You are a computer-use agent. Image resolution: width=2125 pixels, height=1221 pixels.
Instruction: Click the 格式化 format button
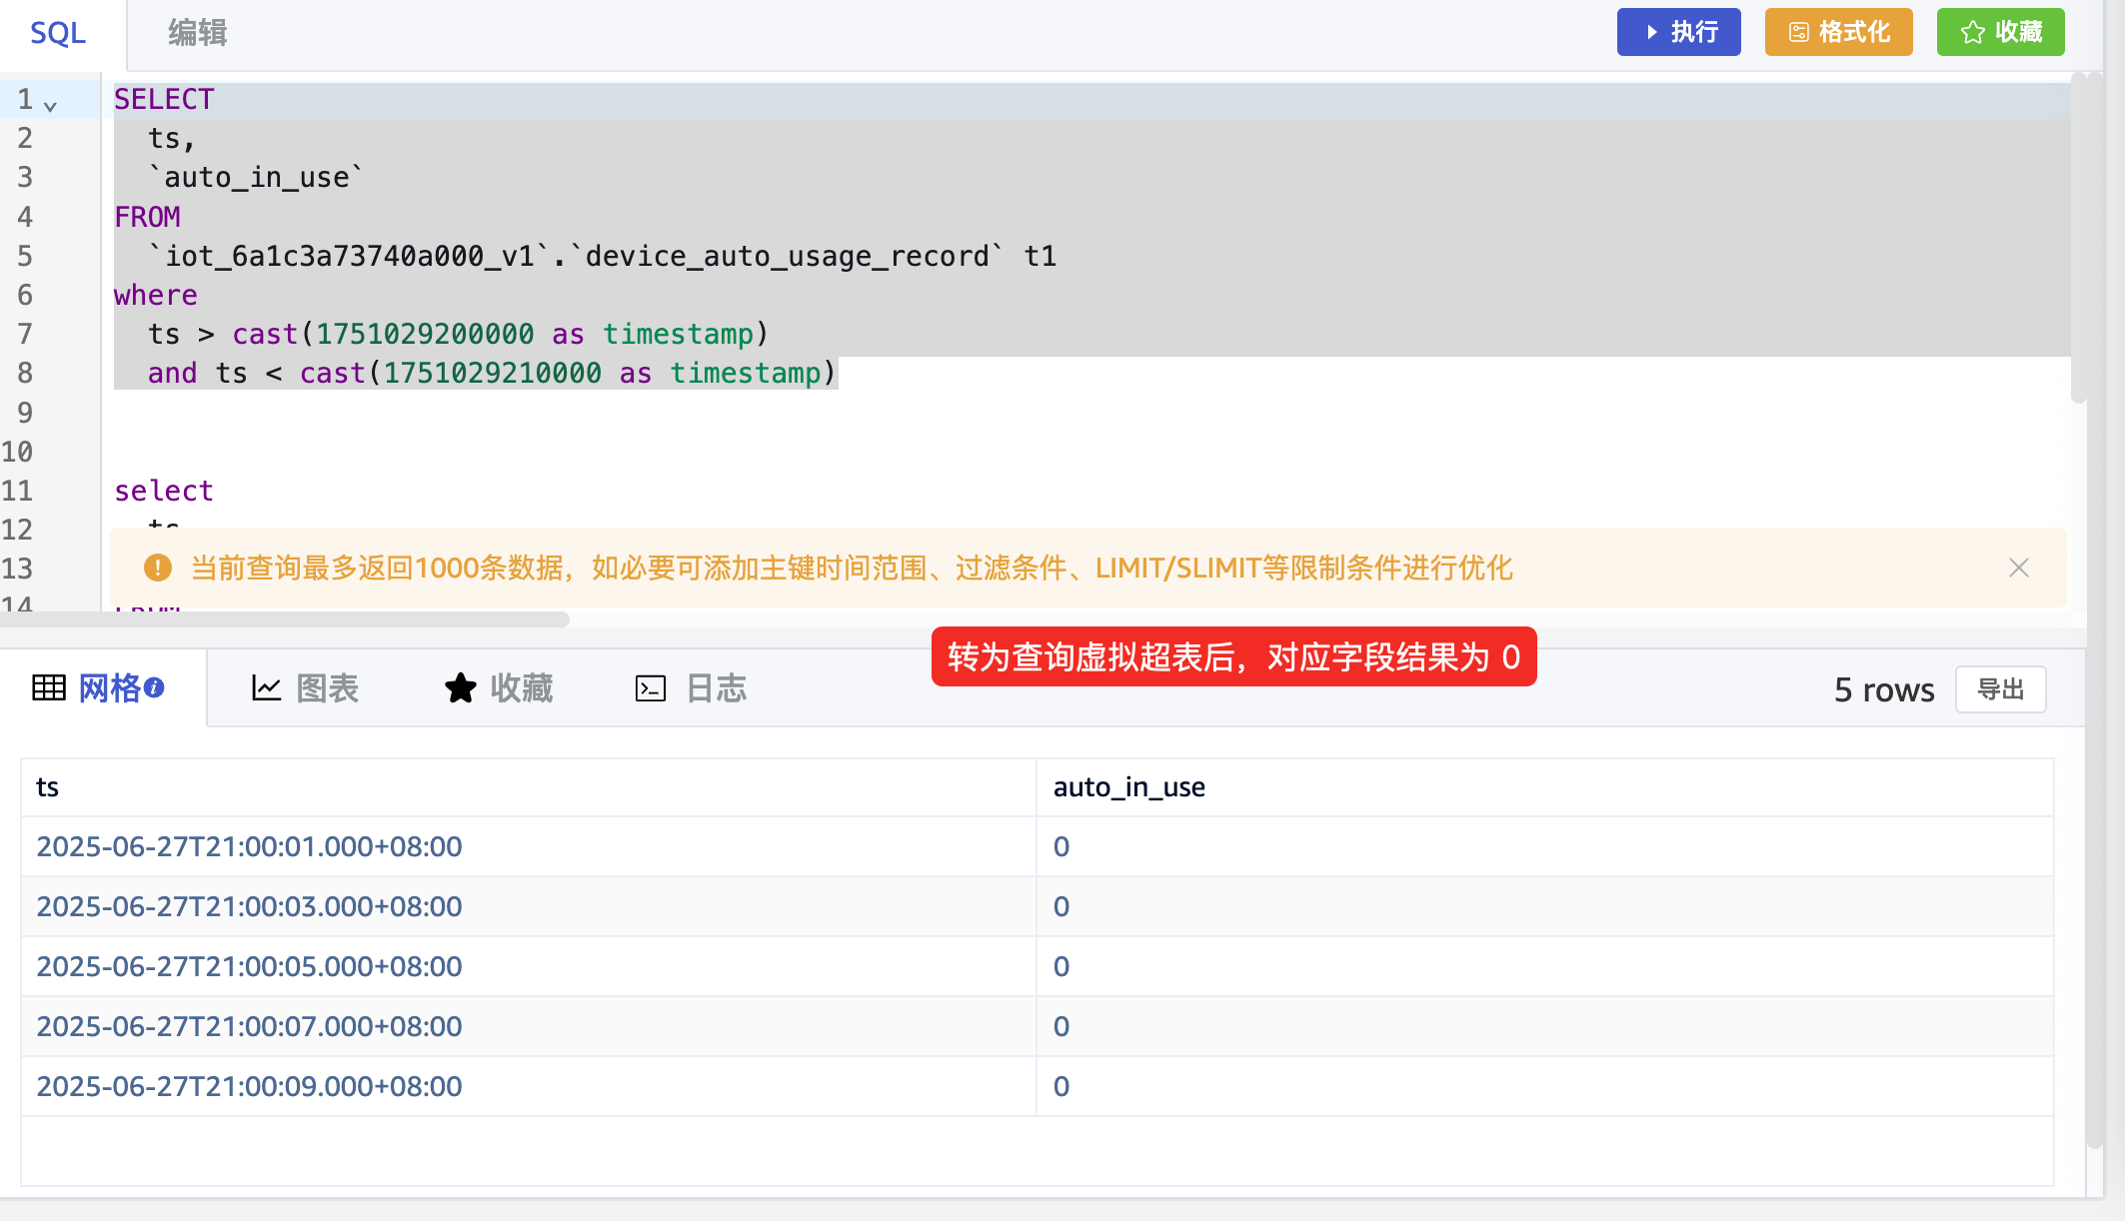tap(1838, 32)
